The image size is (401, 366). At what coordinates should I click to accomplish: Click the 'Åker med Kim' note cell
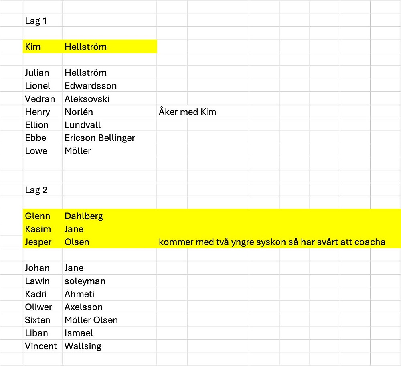coord(187,112)
